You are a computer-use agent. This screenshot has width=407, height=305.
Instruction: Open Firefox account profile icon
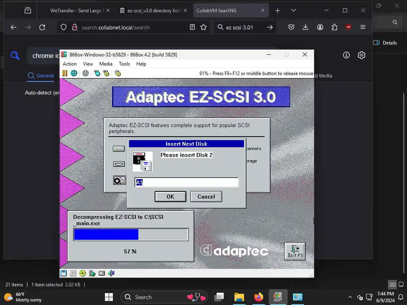pyautogui.click(x=320, y=27)
